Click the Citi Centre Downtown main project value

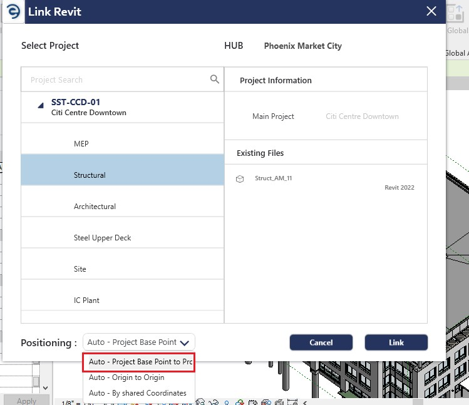pos(362,116)
